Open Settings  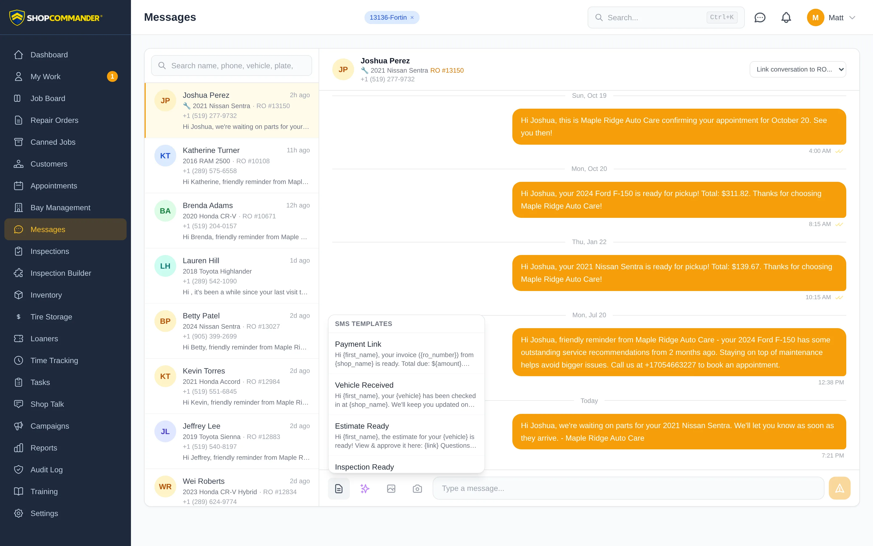coord(65,514)
